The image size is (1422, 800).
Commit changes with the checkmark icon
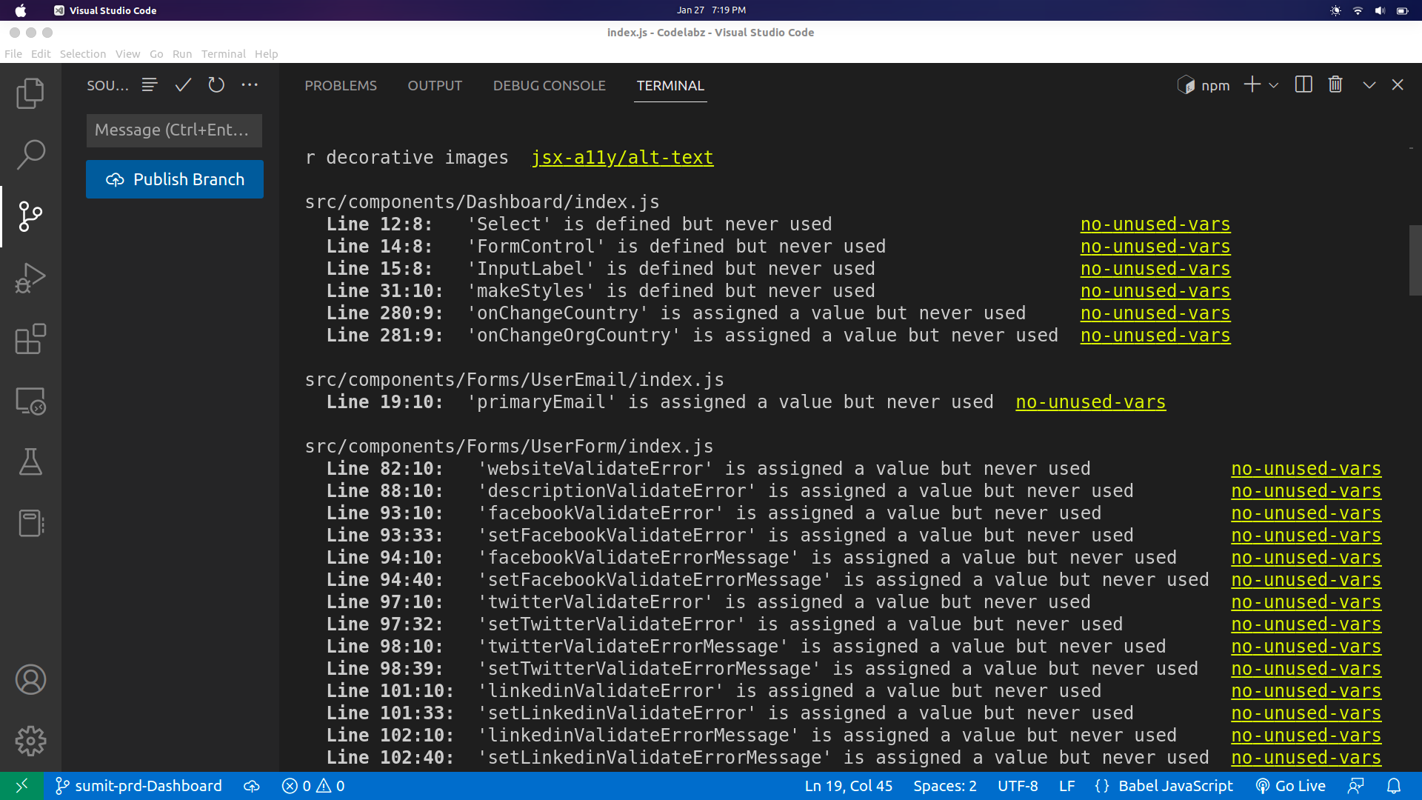pos(183,85)
